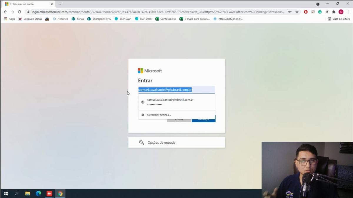Viewport: 353px width, 198px height.
Task: Open the Locaweb Status bookmark
Action: pos(30,19)
